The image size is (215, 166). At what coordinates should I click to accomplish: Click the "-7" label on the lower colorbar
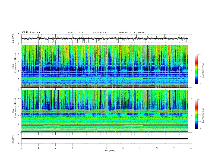click(x=200, y=129)
